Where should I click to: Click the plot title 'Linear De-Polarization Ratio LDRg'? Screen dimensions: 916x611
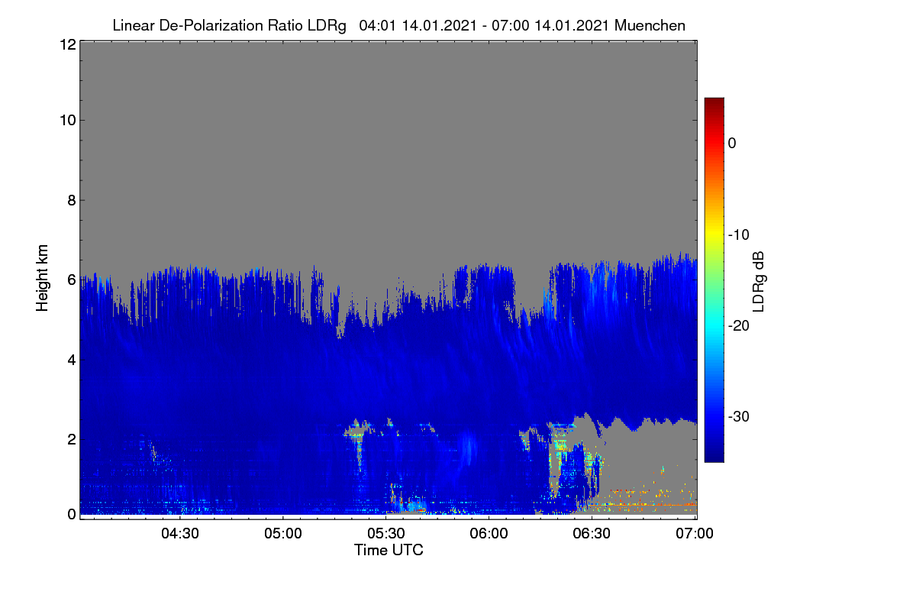[229, 25]
